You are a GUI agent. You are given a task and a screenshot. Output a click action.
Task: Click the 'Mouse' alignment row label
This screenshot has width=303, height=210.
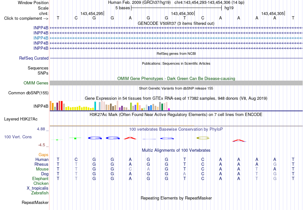click(x=42, y=169)
